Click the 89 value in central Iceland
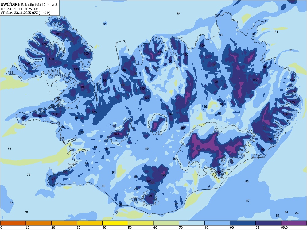 [147, 149]
